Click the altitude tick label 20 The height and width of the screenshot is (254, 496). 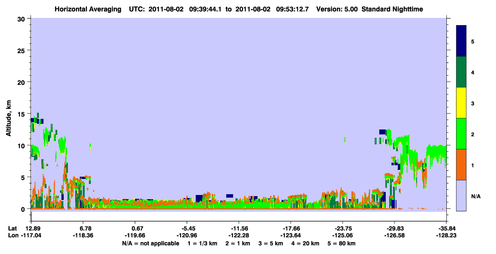tap(21, 82)
